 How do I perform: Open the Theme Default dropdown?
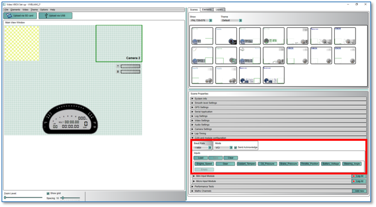231,21
